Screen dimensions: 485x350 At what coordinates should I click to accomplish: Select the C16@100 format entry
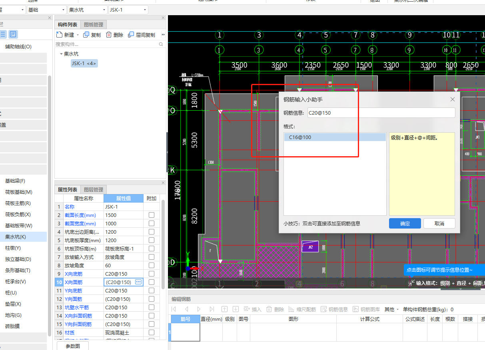coord(335,137)
